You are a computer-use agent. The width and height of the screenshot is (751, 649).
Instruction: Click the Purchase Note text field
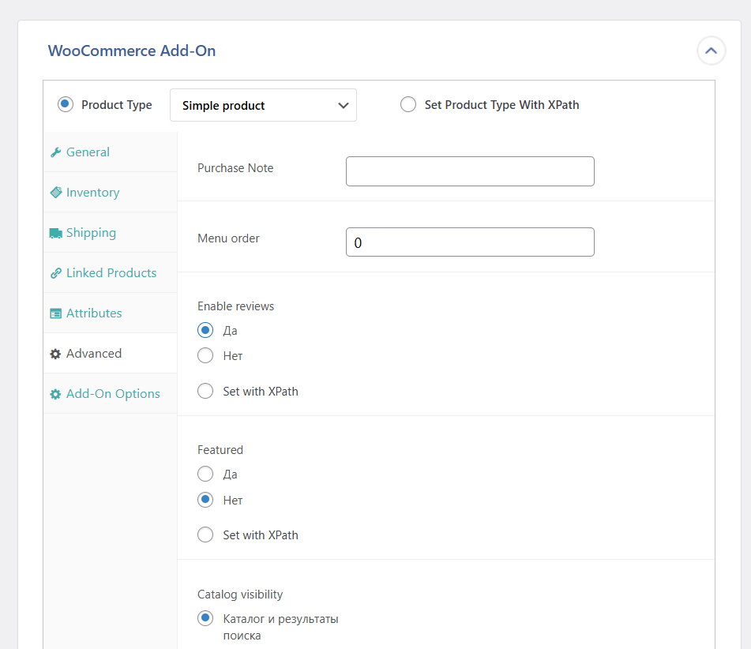(470, 171)
